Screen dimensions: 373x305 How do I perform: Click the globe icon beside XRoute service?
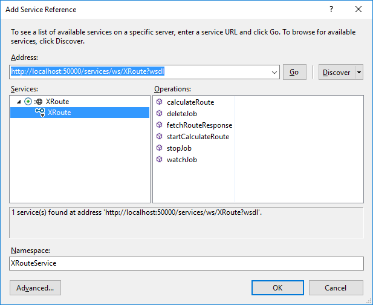click(x=39, y=102)
